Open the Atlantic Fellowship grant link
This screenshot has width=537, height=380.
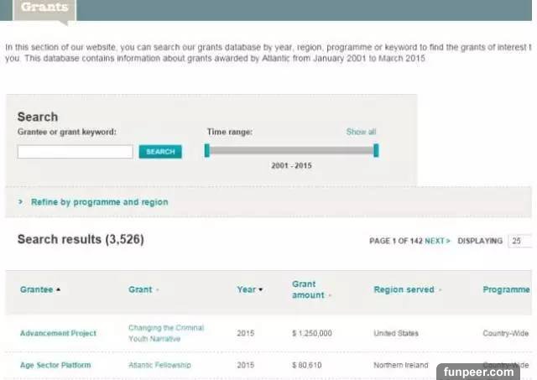[159, 366]
